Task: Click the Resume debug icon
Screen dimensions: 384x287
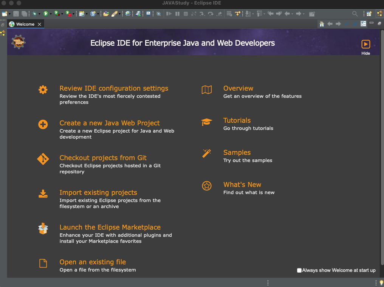Action: (169, 14)
